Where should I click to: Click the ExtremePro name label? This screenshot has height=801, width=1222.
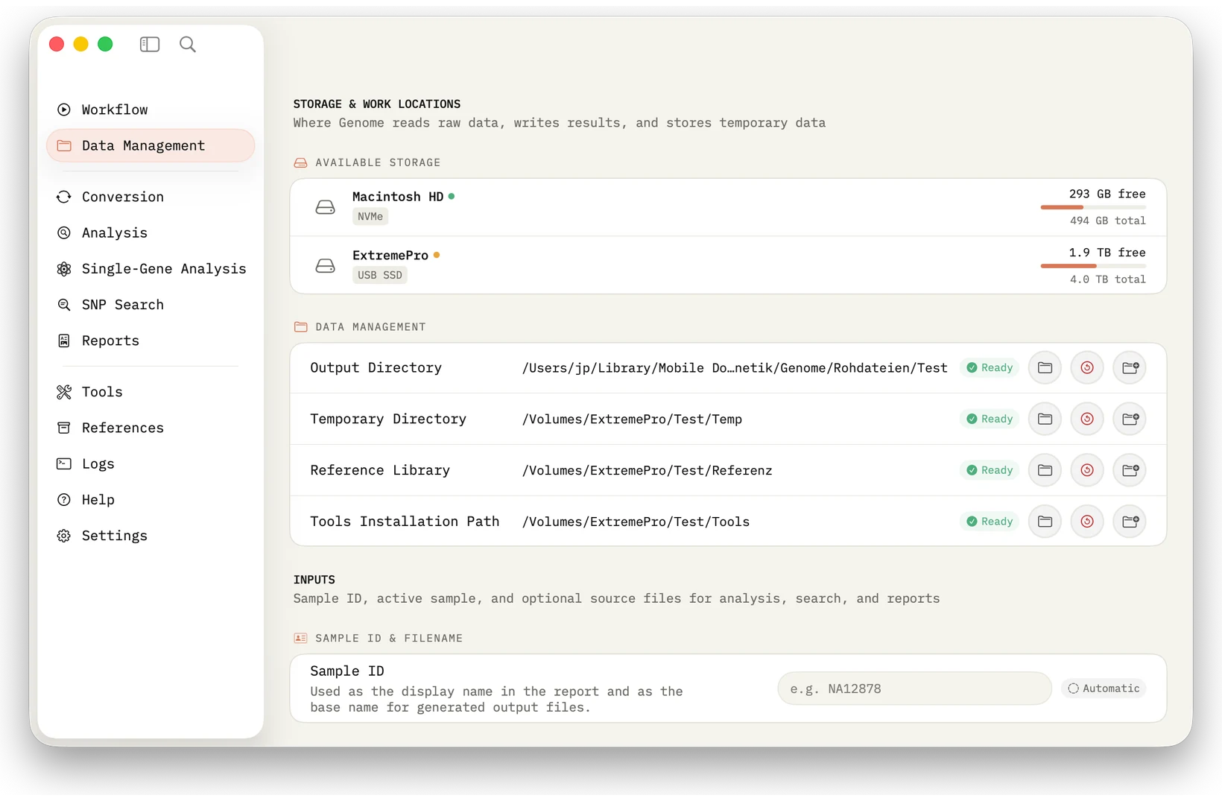point(390,256)
